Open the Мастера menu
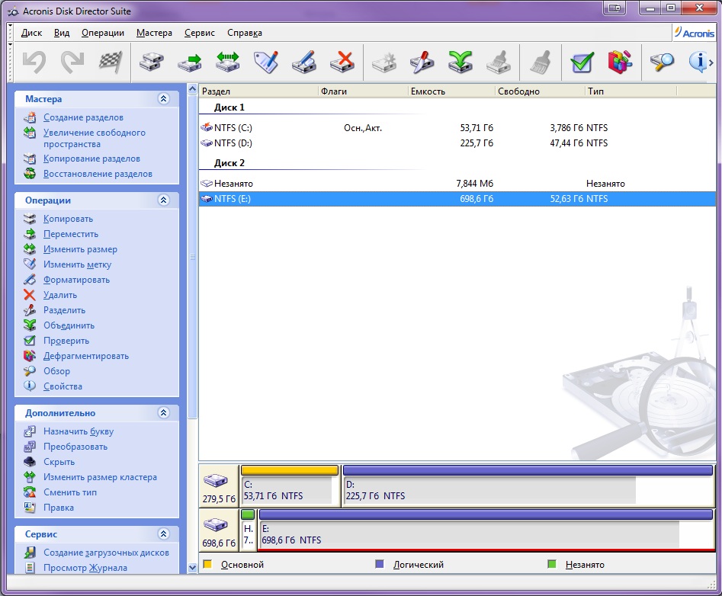Viewport: 722px width, 596px height. (154, 33)
